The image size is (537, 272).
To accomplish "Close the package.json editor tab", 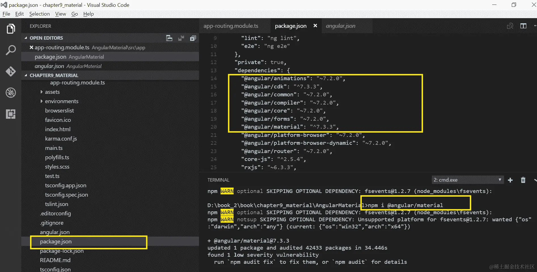I will 315,26.
